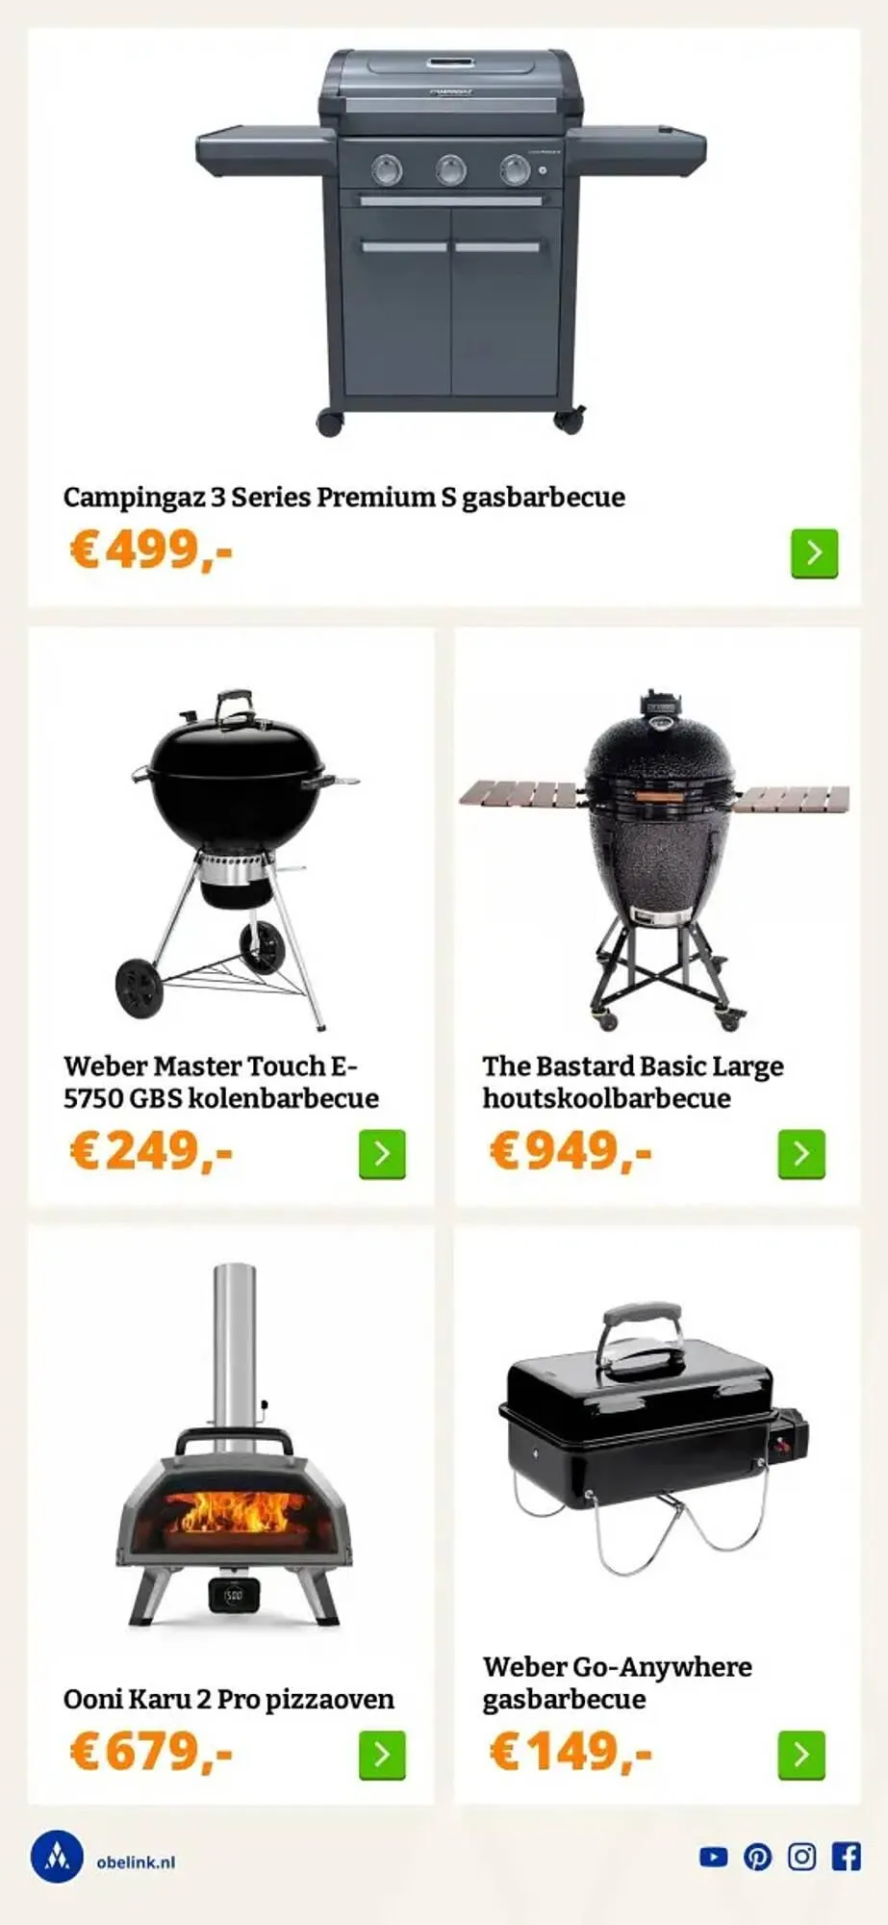The image size is (888, 1925).
Task: Click the €949,- price label
Action: [571, 1150]
